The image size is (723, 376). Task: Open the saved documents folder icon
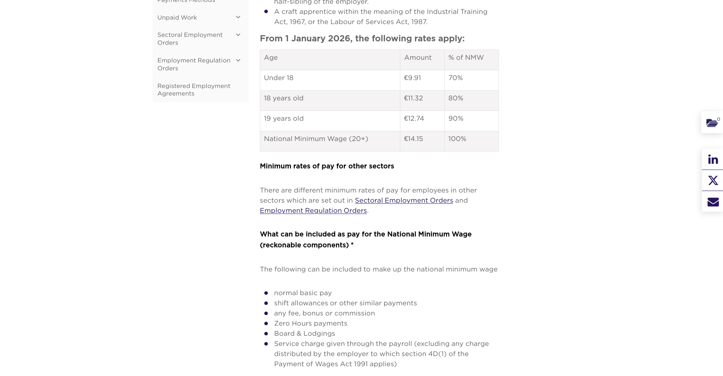[x=712, y=123]
